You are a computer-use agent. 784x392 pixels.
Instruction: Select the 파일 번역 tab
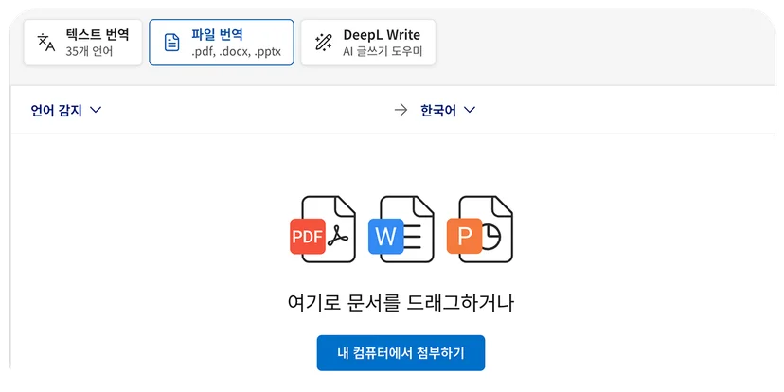click(222, 43)
